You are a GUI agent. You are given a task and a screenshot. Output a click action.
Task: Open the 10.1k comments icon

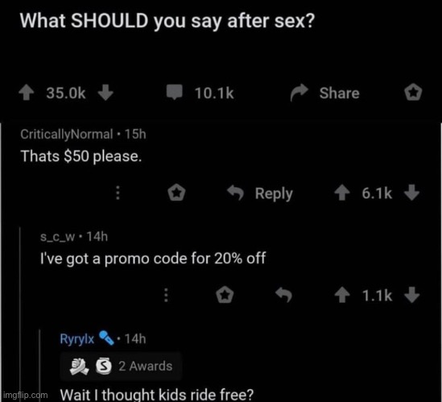(175, 93)
